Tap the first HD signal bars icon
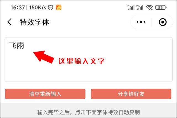This screenshot has width=177, height=118. [131, 7]
